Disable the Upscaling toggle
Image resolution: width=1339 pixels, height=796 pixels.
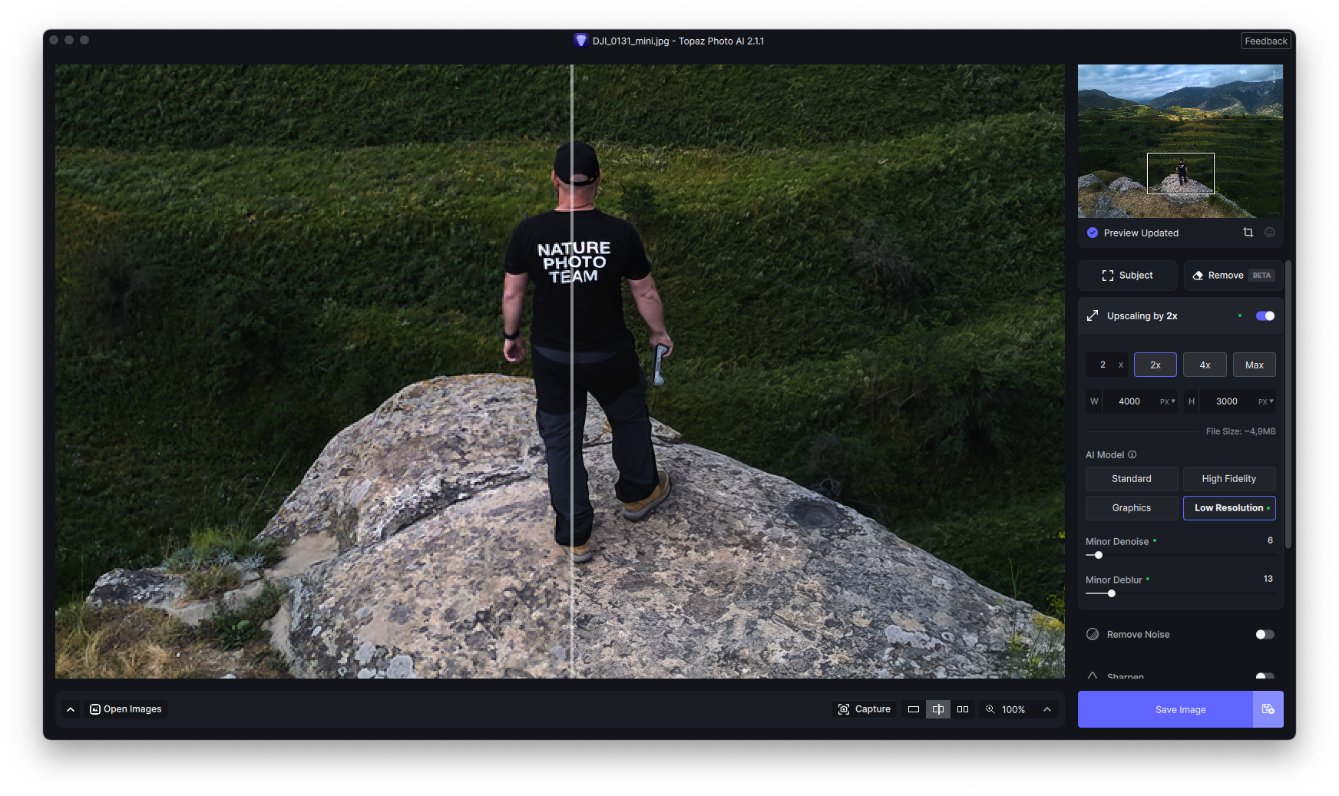[1265, 316]
